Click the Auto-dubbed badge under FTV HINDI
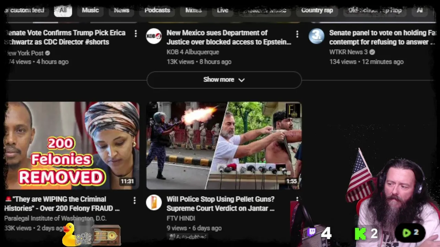 [188, 237]
